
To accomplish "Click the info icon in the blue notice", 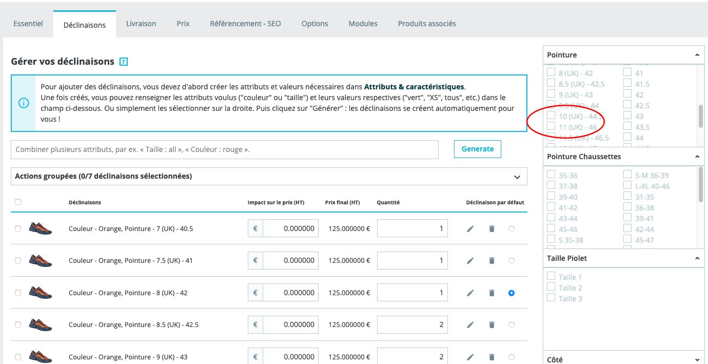I will tap(24, 103).
